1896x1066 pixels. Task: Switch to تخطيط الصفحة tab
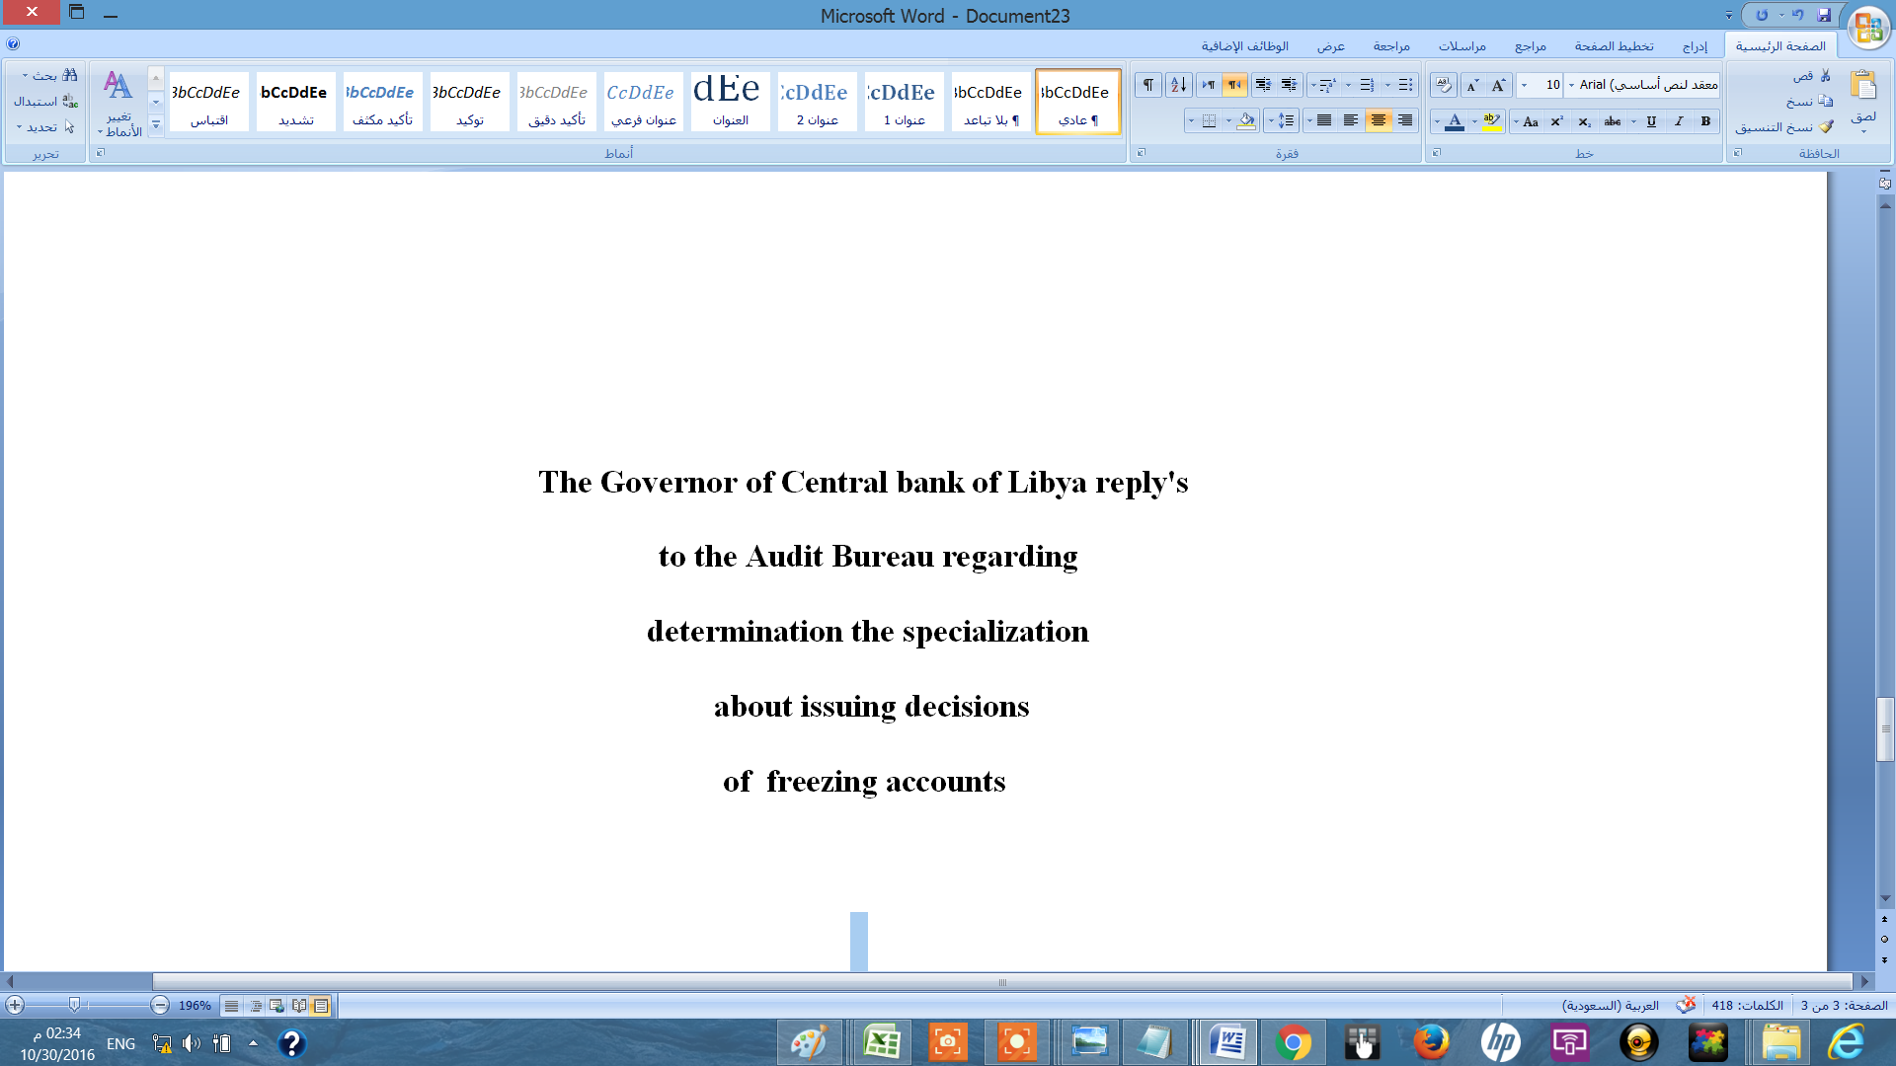coord(1614,46)
